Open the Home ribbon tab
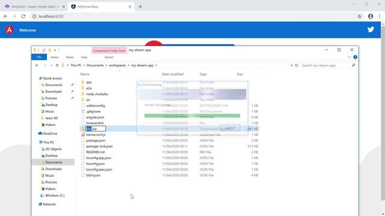The image size is (385, 216). (55, 57)
